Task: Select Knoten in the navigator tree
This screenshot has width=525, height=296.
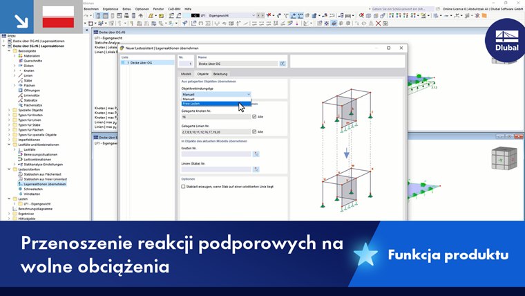Action: (x=29, y=71)
